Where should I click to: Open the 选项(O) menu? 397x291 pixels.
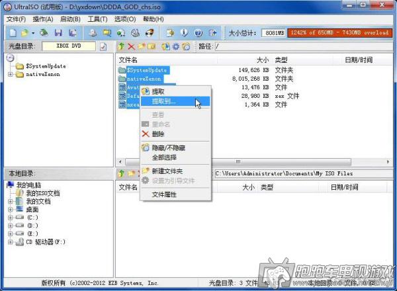(125, 19)
